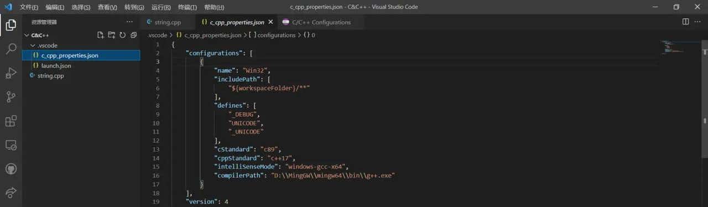708x207 pixels.
Task: Click the VS Code logo in title bar
Action: click(x=8, y=7)
